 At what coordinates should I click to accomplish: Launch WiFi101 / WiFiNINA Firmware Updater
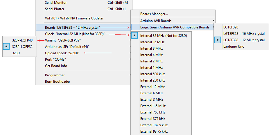84,18
